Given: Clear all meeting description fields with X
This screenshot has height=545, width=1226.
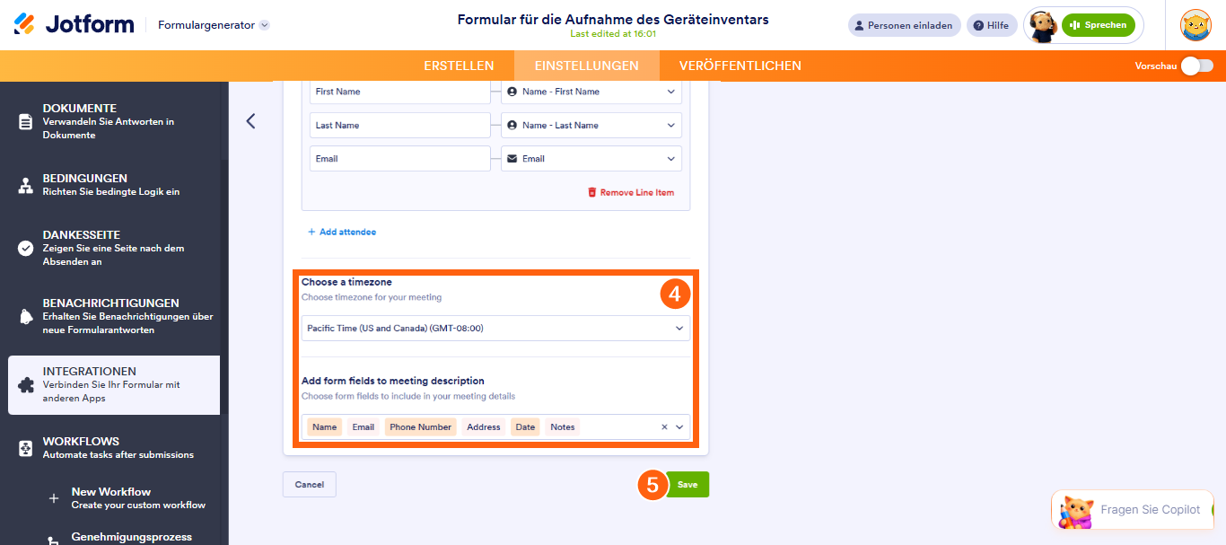Looking at the screenshot, I should click(x=664, y=427).
